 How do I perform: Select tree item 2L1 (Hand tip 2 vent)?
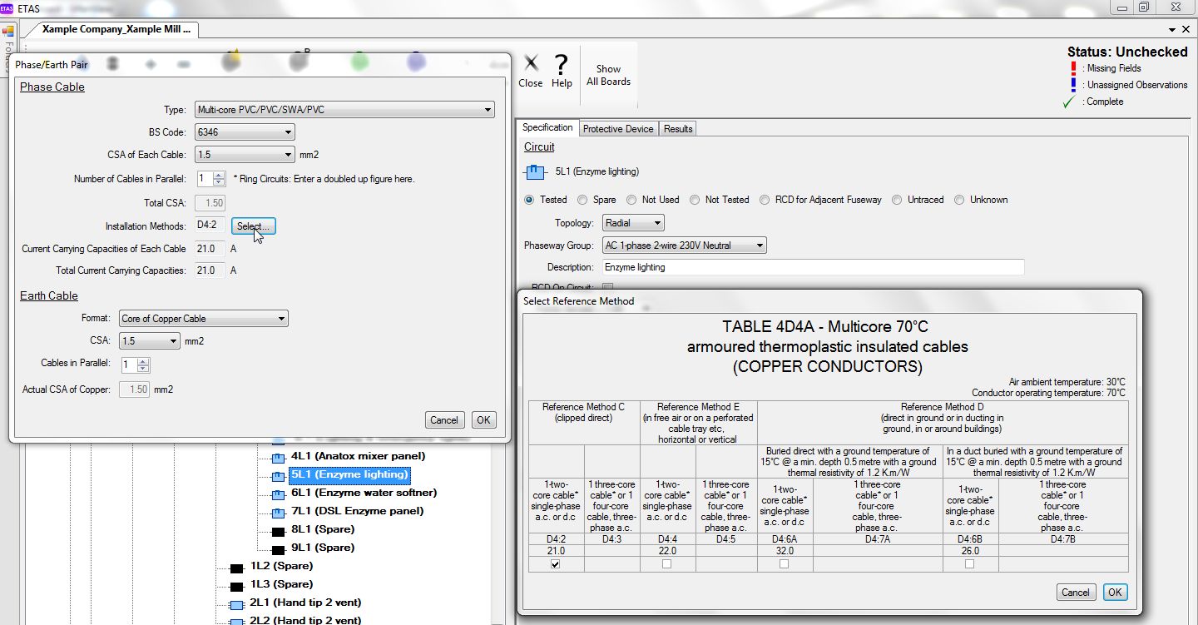305,603
